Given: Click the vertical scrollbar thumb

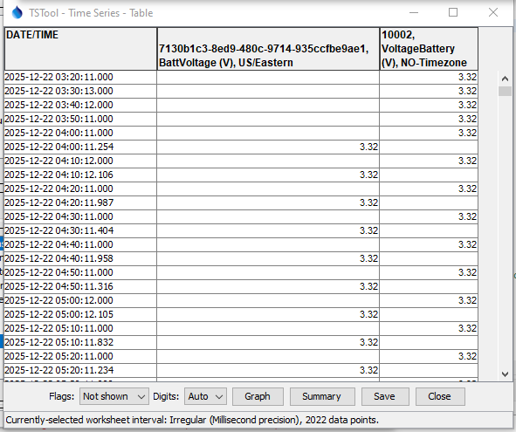Looking at the screenshot, I should pyautogui.click(x=505, y=91).
